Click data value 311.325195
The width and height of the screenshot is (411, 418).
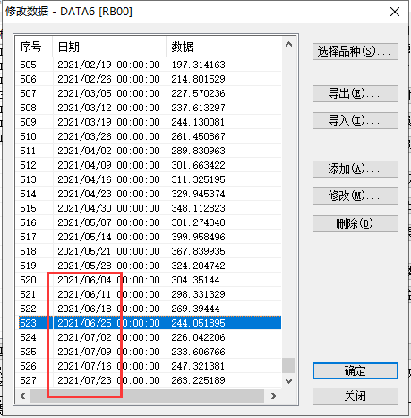coord(198,179)
